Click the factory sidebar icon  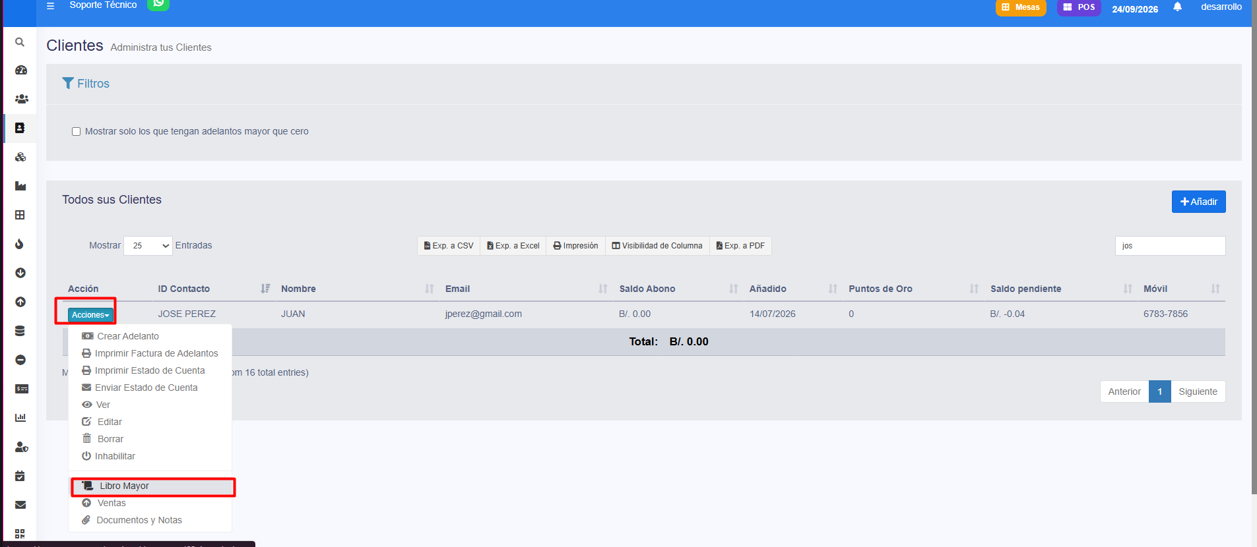20,186
